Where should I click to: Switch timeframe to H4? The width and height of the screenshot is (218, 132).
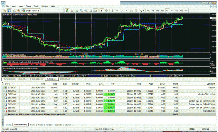coord(172,10)
